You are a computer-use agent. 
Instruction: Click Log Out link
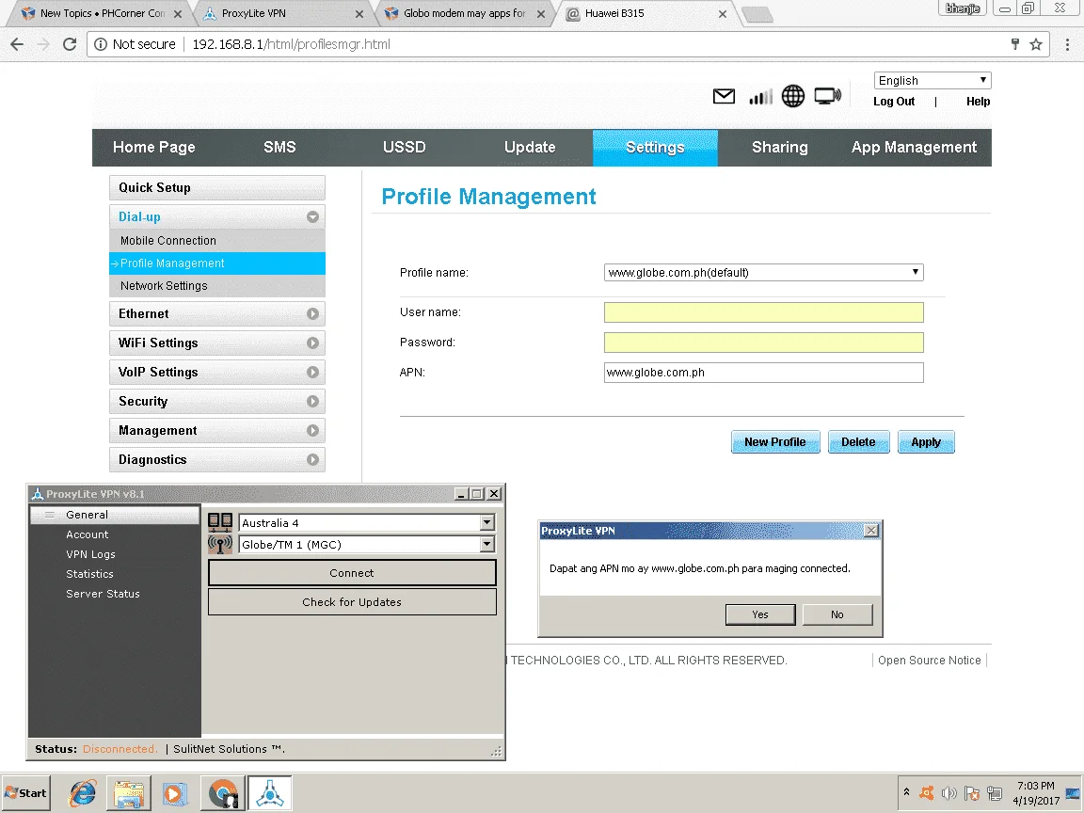(x=893, y=102)
